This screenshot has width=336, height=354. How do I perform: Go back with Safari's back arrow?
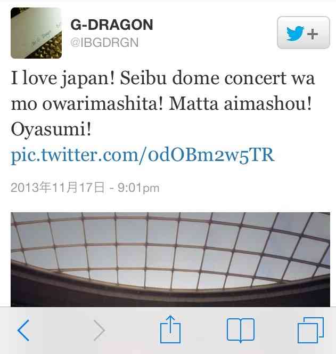coord(23,331)
